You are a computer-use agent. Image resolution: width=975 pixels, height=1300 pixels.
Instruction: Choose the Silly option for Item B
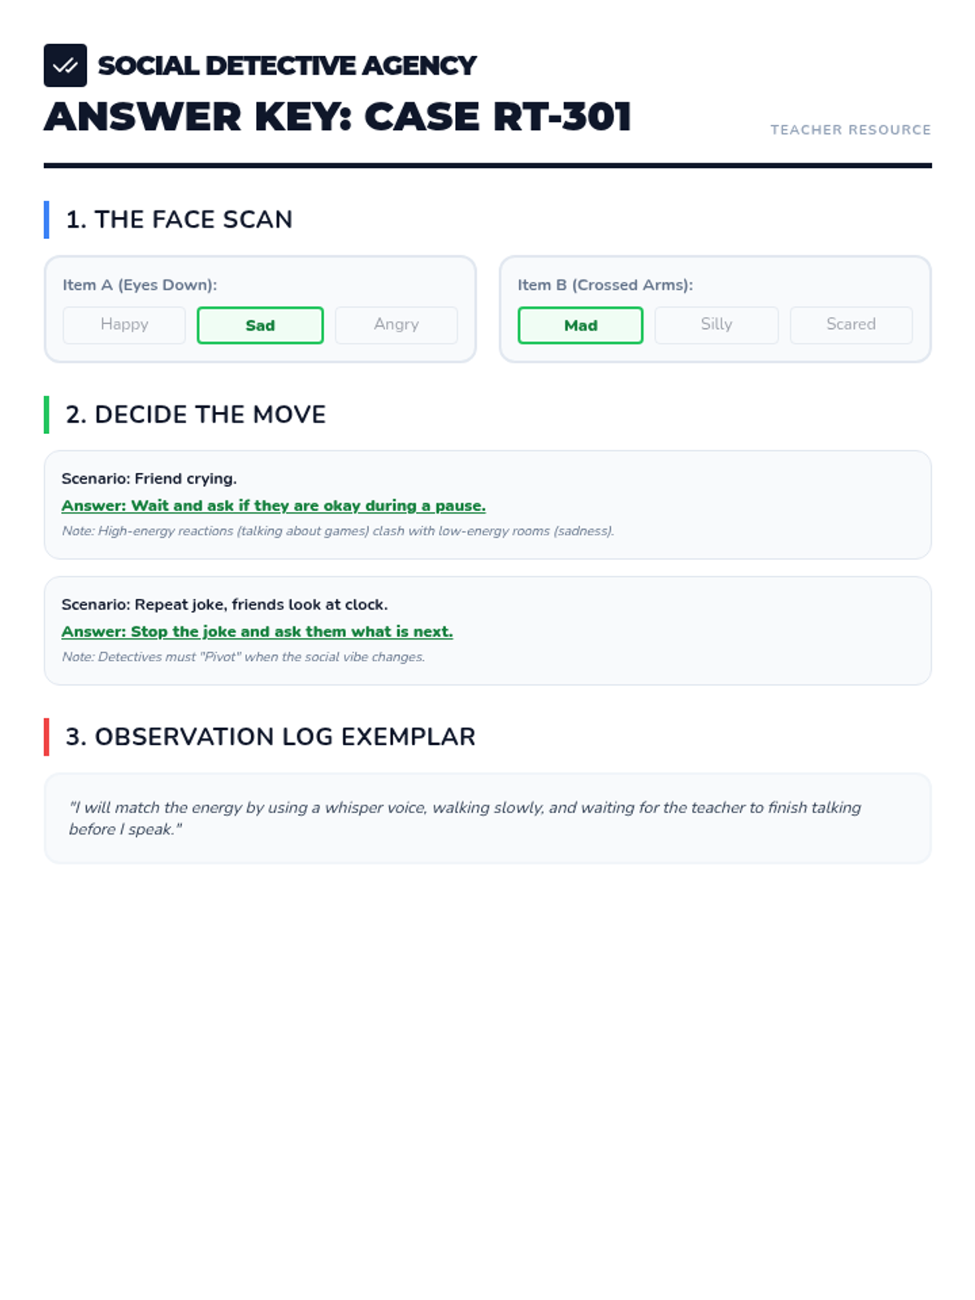click(717, 325)
